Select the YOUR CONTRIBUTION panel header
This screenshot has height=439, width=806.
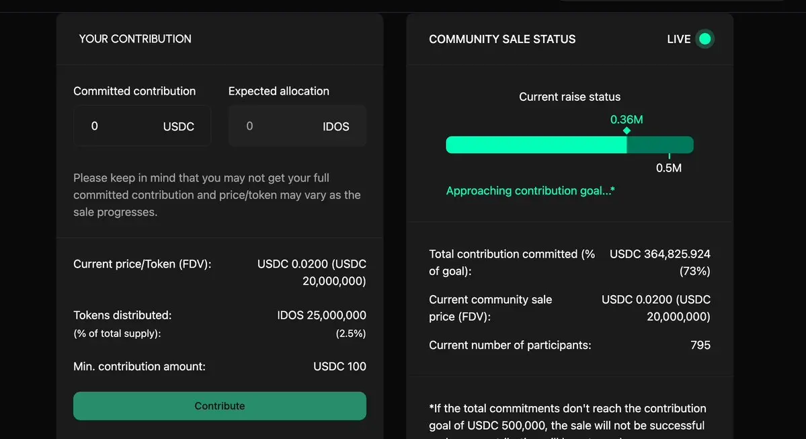click(x=135, y=39)
